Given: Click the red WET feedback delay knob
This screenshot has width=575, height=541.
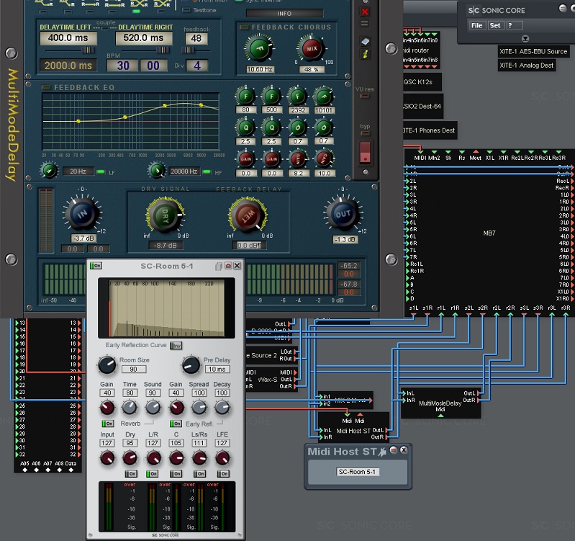Looking at the screenshot, I should pos(248,216).
